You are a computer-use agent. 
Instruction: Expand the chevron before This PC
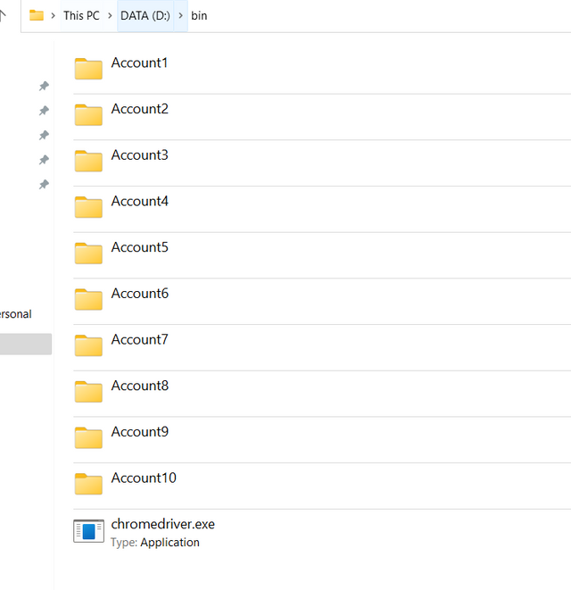tap(53, 16)
